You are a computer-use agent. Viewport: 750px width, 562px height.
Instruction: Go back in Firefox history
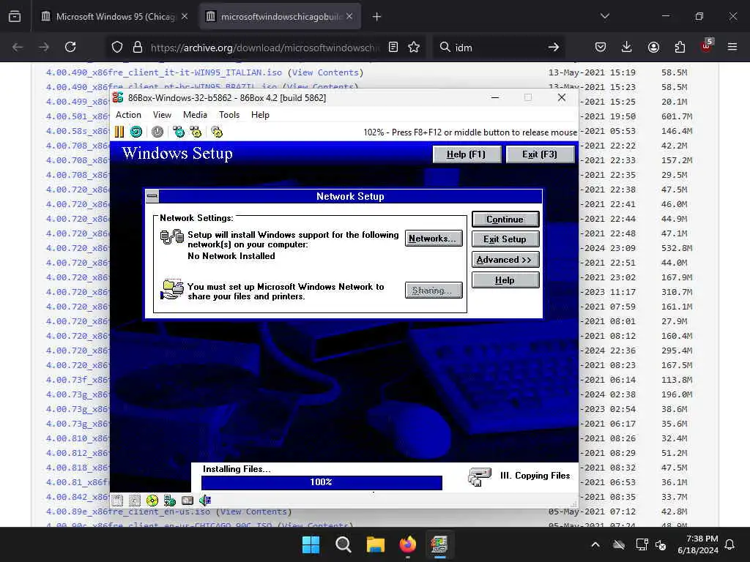18,47
